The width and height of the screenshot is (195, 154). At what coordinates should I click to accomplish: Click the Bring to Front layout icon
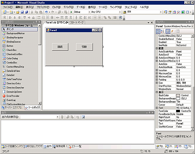pyautogui.click(x=105, y=18)
